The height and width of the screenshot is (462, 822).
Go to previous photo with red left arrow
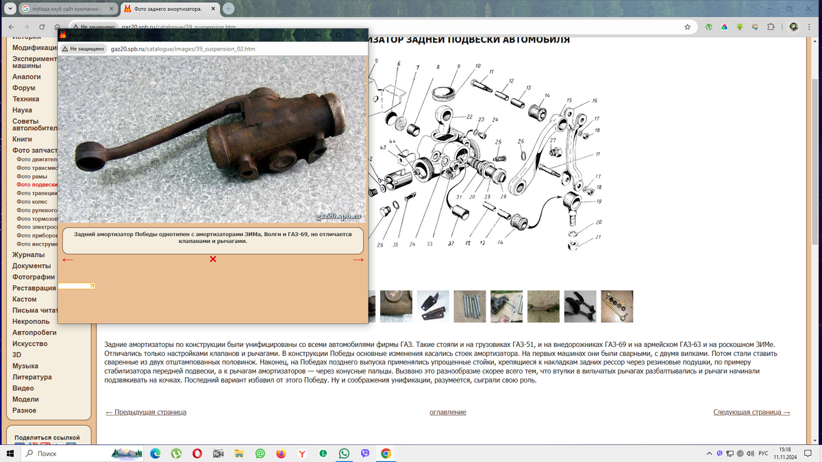pyautogui.click(x=68, y=259)
